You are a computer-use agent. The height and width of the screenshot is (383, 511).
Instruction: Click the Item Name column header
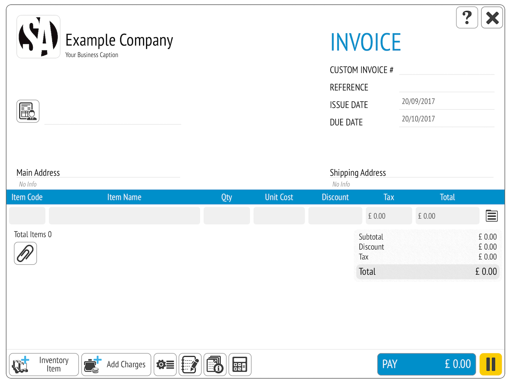124,197
